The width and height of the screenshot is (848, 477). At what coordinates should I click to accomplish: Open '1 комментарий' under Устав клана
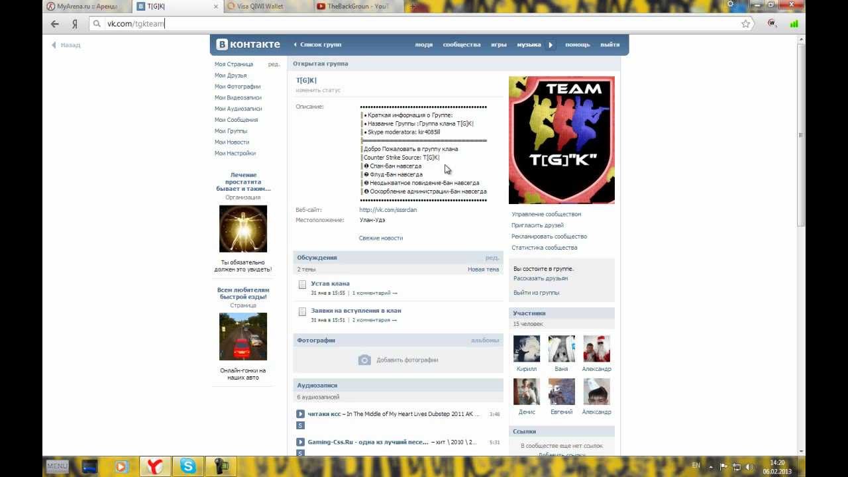pyautogui.click(x=375, y=293)
